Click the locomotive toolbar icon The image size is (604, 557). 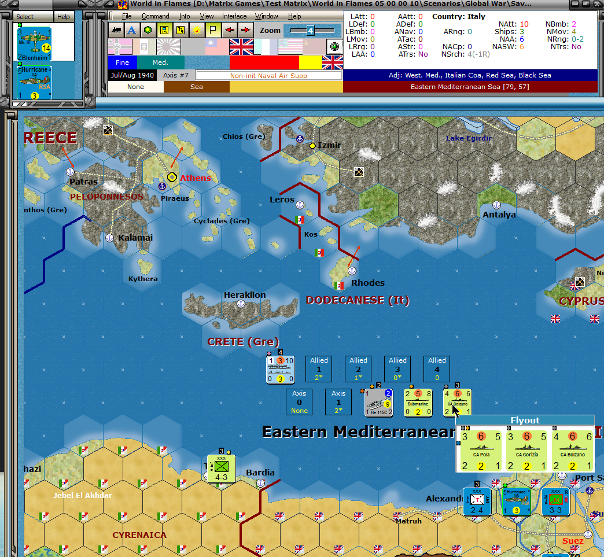116,31
